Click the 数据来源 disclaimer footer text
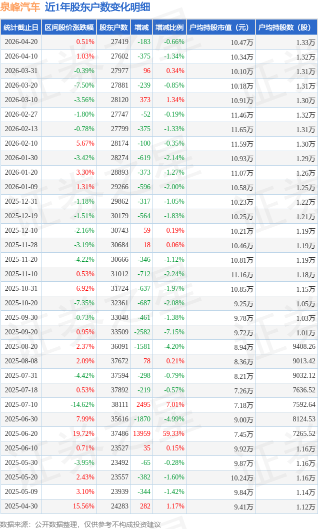Image resolution: width=318 pixels, height=529 pixels. 80,524
